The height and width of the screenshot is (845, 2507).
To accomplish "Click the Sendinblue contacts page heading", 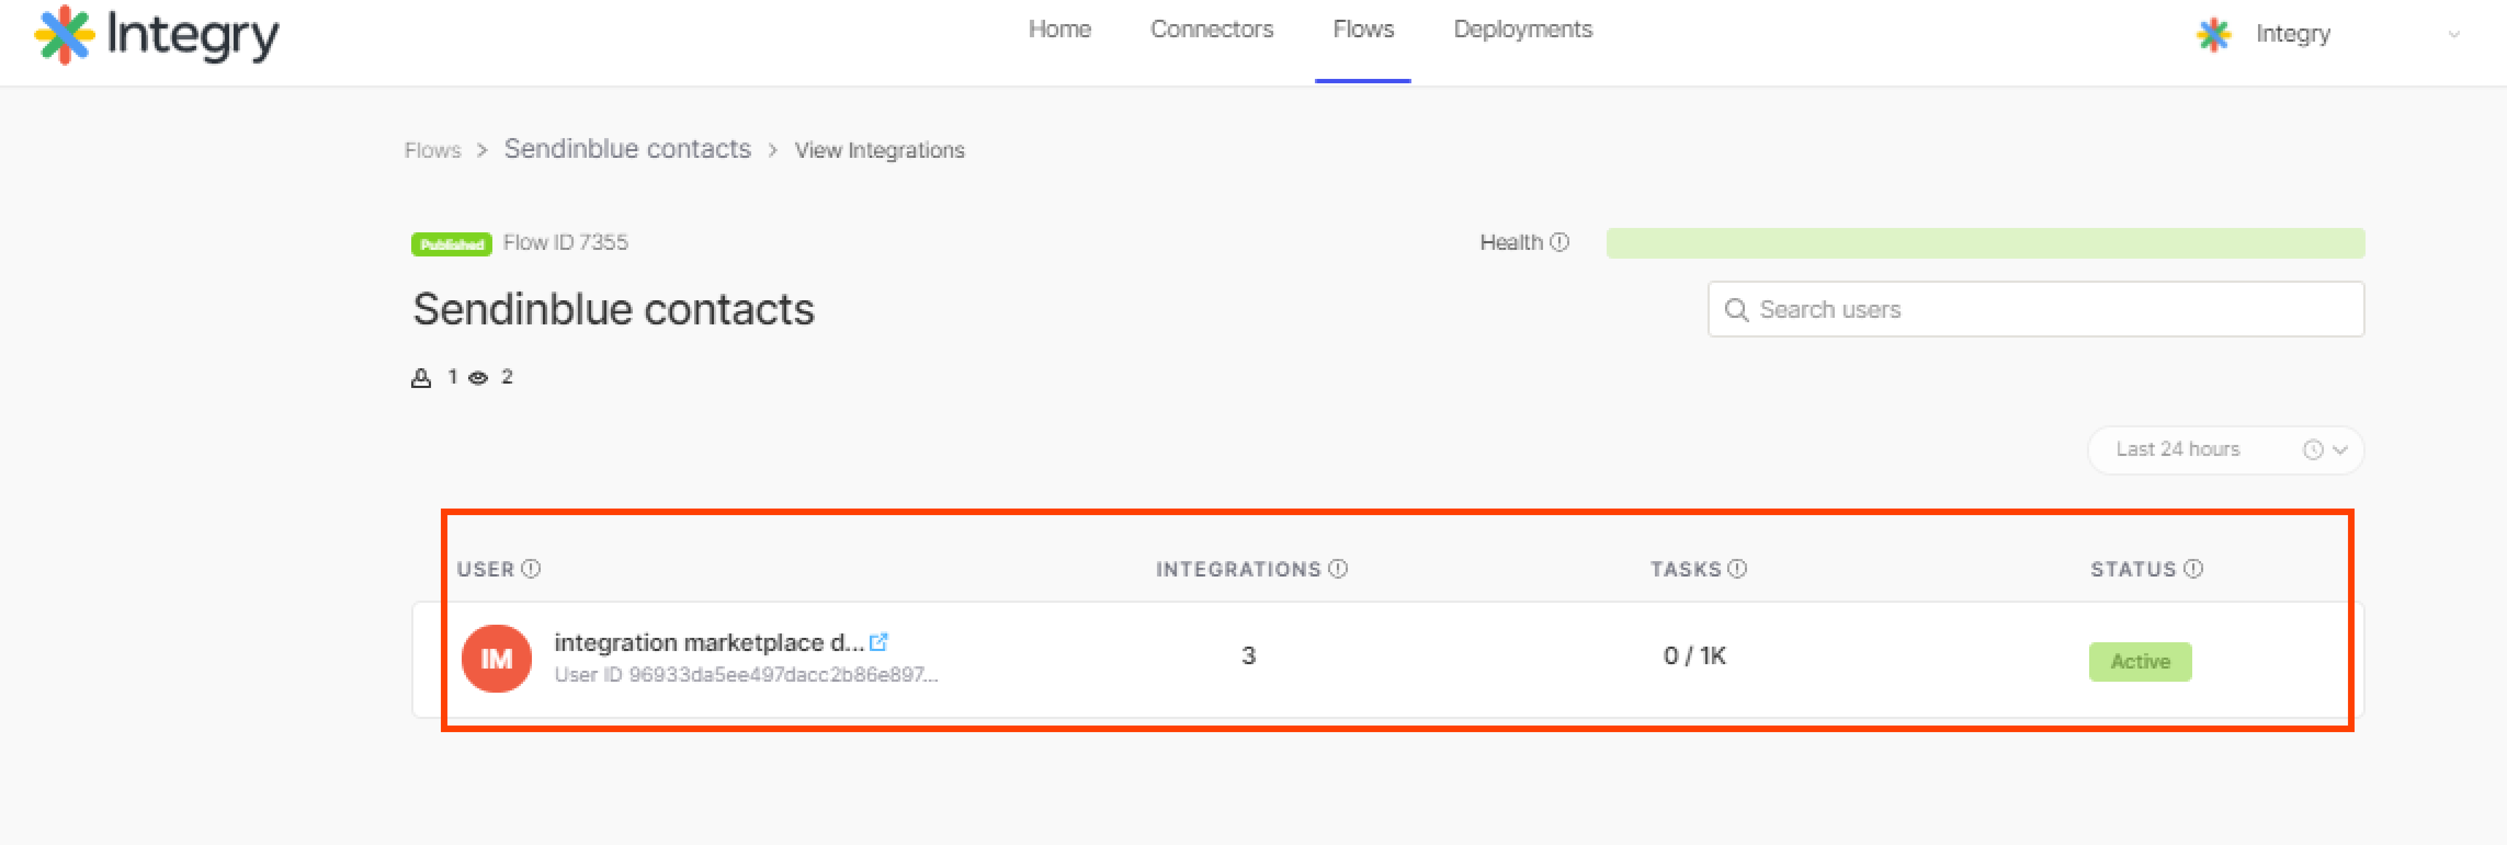I will click(x=613, y=309).
